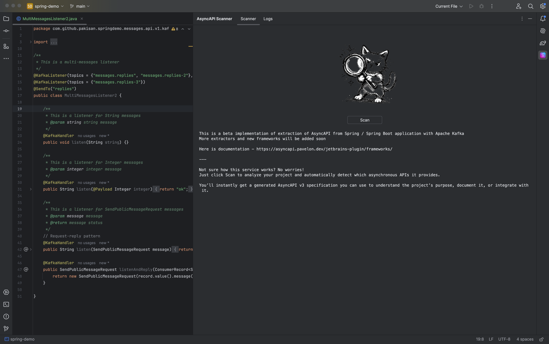
Task: Toggle file writable via the lock icon
Action: (543, 339)
